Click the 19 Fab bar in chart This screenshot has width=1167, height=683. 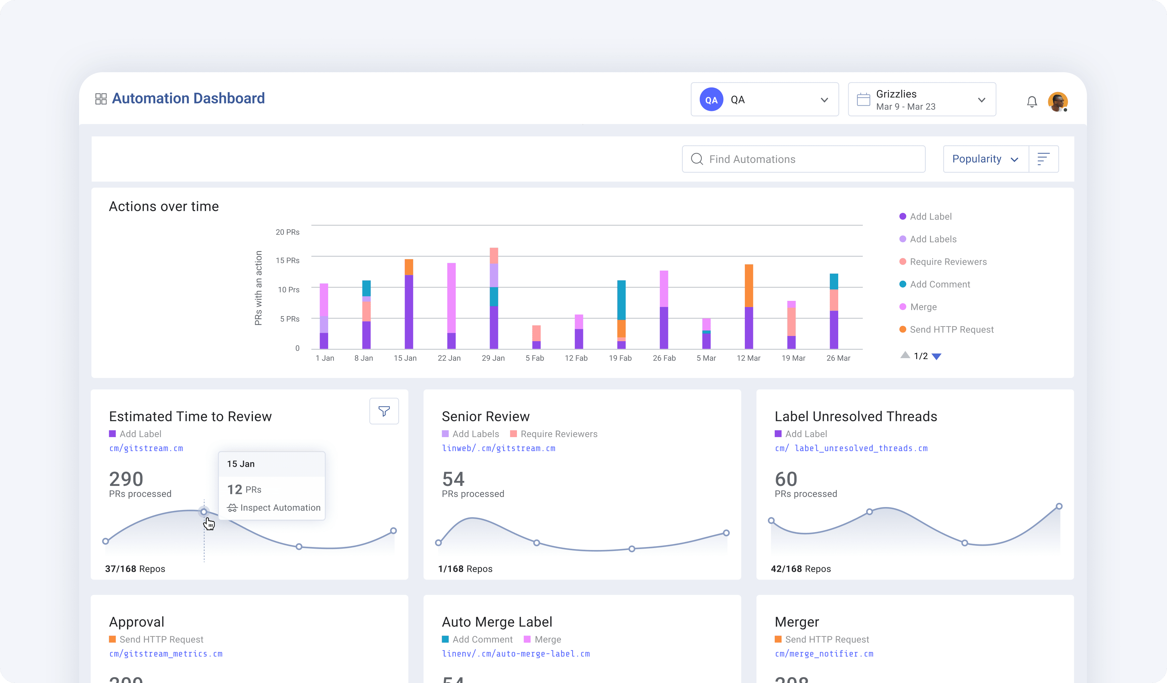(x=621, y=315)
